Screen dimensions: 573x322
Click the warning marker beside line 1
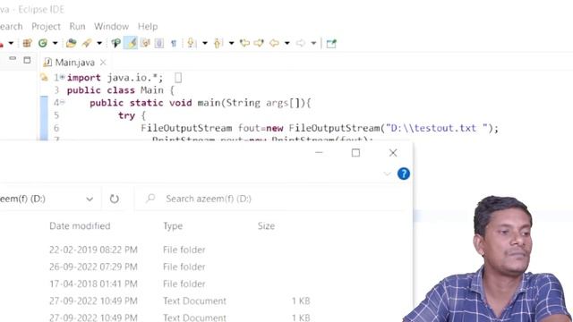[x=44, y=78]
